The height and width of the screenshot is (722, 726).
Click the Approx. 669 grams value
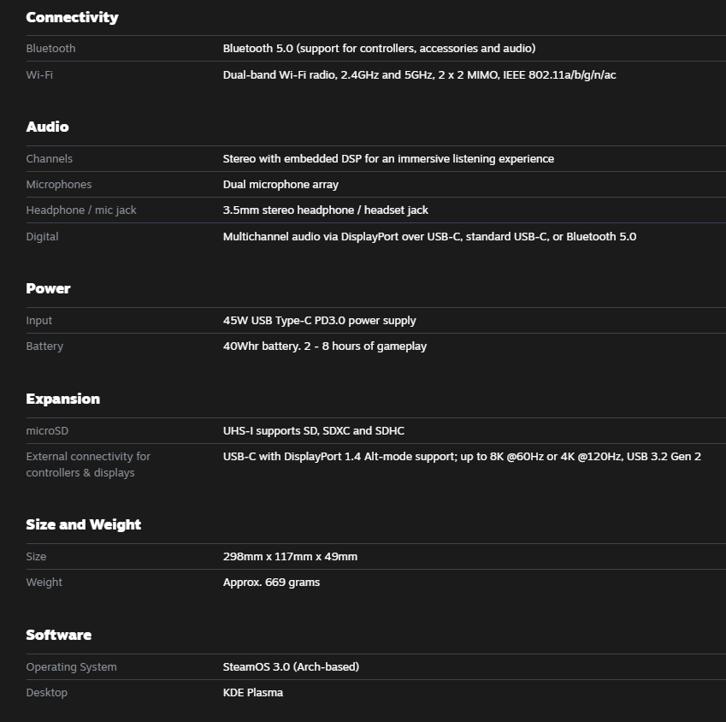(x=271, y=583)
